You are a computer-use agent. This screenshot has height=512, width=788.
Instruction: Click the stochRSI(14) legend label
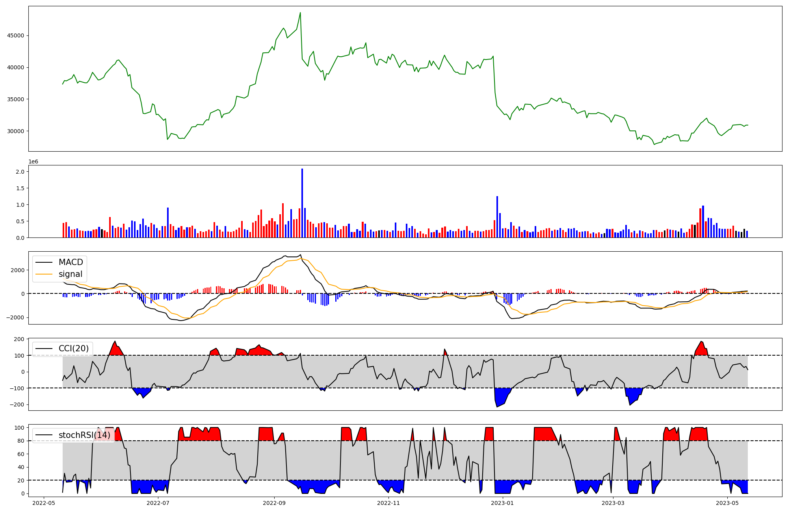84,435
